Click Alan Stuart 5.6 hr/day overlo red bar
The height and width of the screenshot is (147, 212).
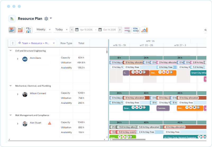point(126,132)
